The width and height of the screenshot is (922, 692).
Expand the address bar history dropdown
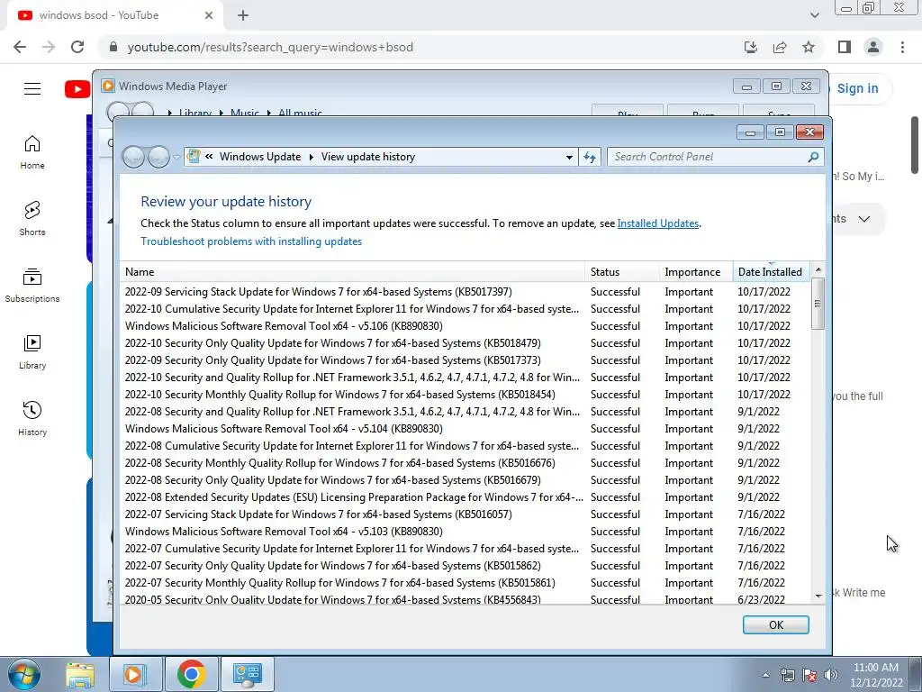coord(569,157)
